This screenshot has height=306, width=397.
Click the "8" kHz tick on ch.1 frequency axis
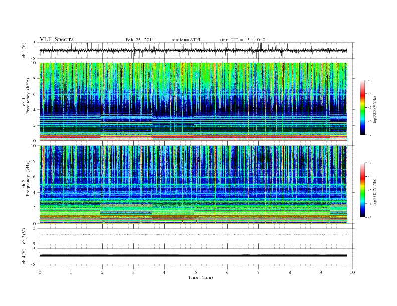(35, 79)
